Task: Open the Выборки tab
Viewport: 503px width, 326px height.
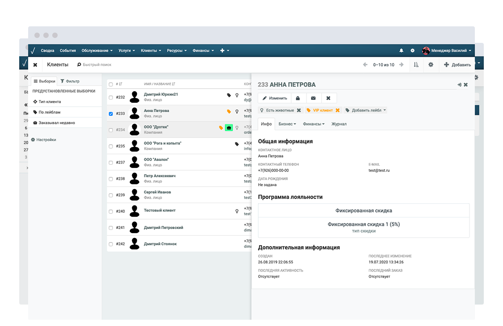Action: [44, 81]
